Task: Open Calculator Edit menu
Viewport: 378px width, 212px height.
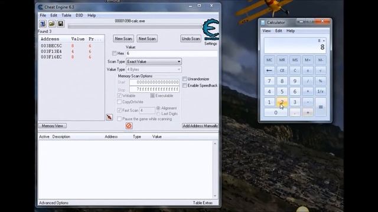Action: click(x=278, y=31)
